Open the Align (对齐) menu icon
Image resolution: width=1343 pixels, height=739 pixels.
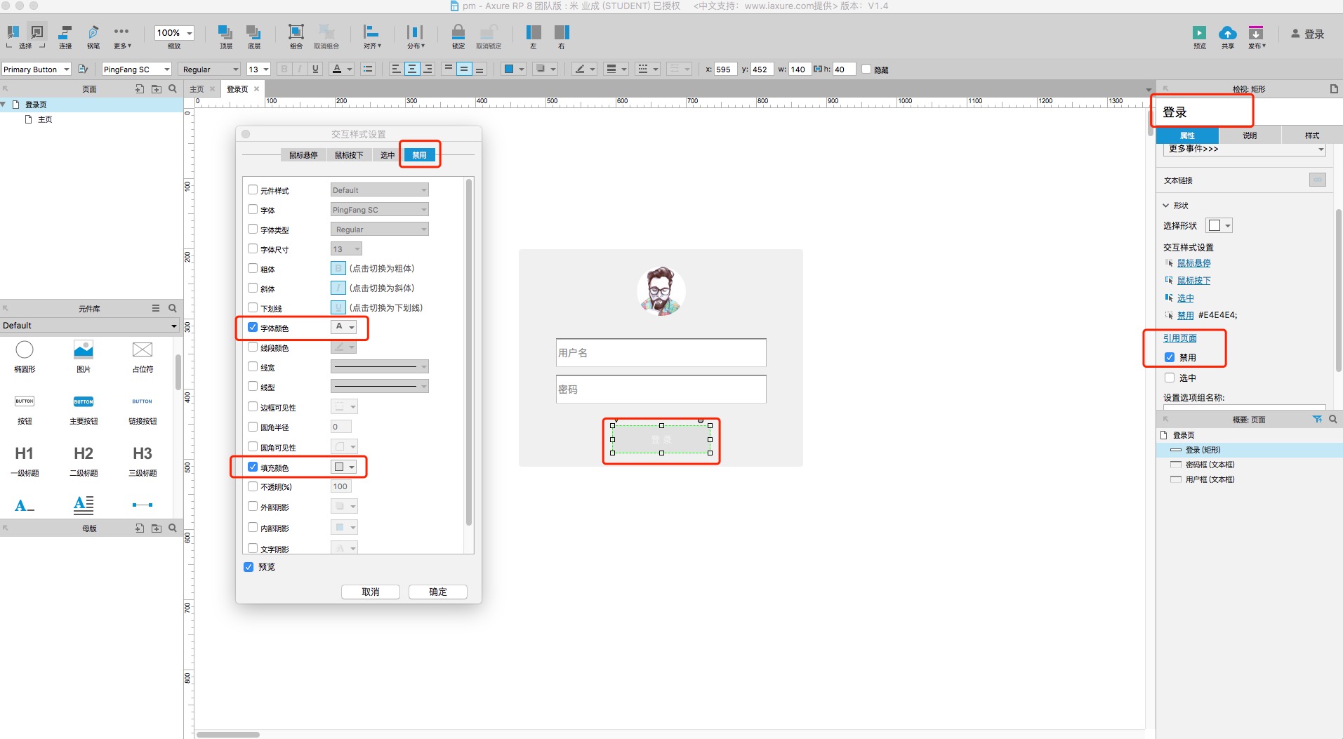[371, 32]
